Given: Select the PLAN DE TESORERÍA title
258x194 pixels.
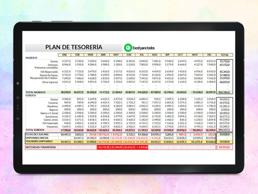Looking at the screenshot, I should point(74,47).
